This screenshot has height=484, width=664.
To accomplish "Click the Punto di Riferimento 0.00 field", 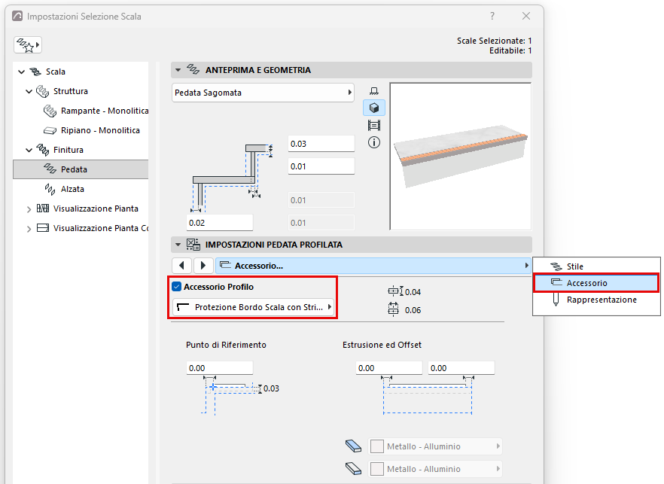I will click(219, 368).
